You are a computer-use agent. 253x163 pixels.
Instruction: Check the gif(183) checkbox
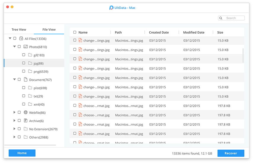pyautogui.click(x=24, y=55)
